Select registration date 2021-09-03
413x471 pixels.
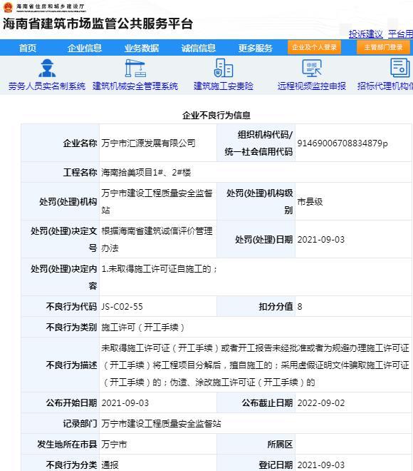click(x=320, y=465)
